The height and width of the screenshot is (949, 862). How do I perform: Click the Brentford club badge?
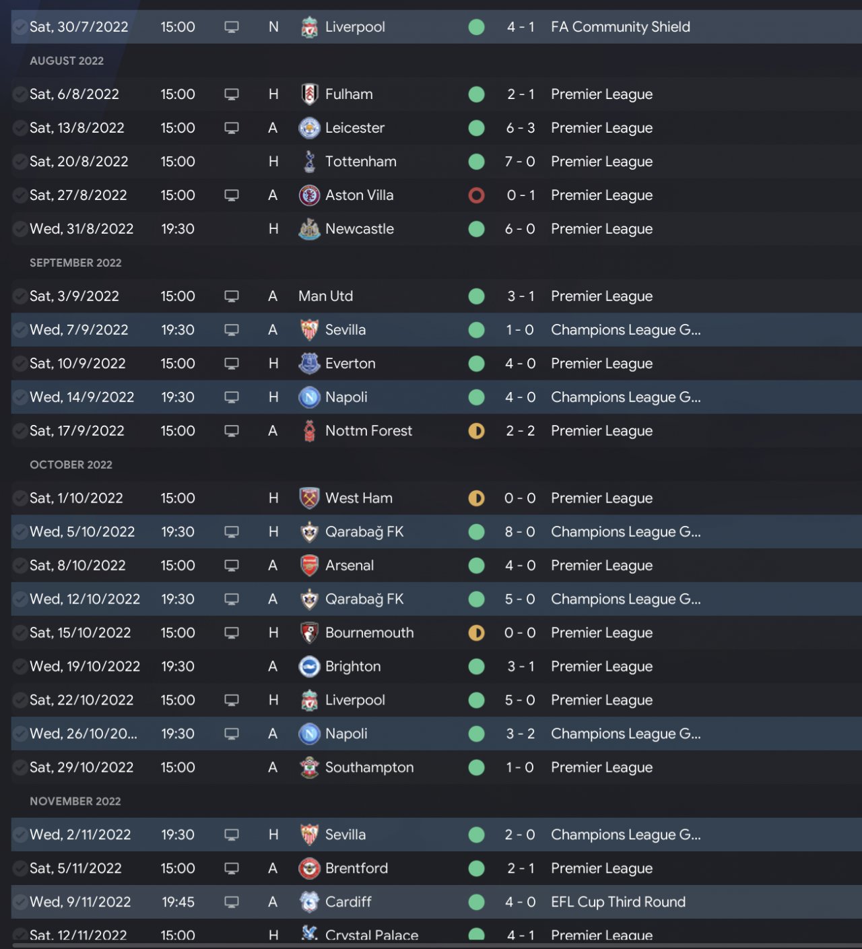[x=309, y=869]
